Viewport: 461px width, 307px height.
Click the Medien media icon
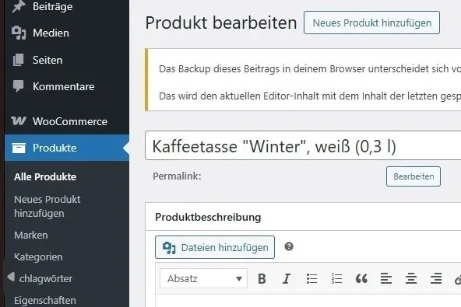tap(19, 33)
